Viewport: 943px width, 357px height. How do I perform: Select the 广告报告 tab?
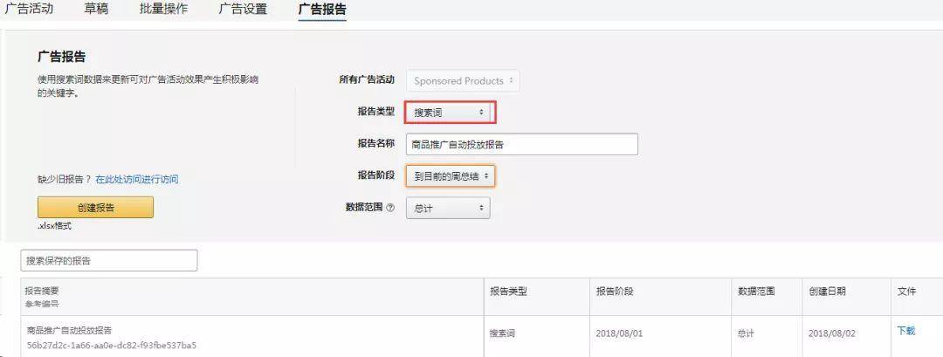click(x=322, y=9)
